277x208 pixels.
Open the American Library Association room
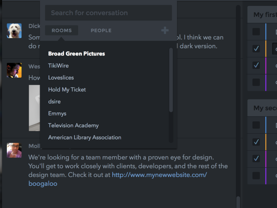[x=85, y=137]
